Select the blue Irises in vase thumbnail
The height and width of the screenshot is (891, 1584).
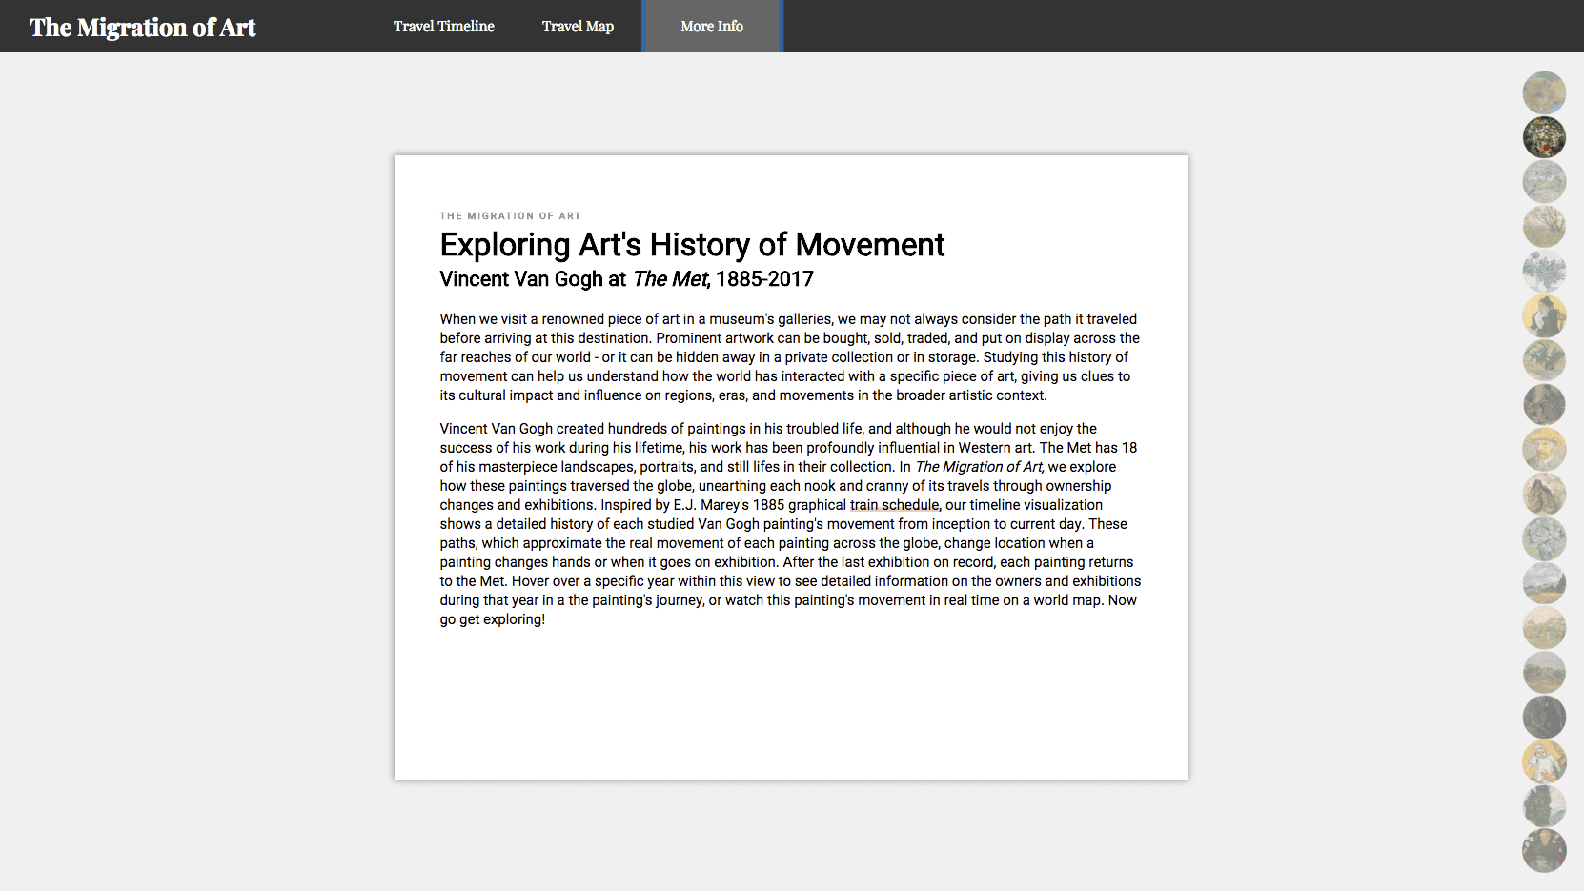(1544, 272)
